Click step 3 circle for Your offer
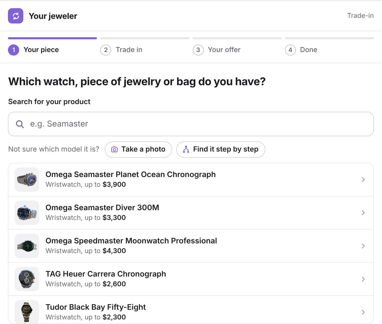382x324 pixels. point(198,50)
